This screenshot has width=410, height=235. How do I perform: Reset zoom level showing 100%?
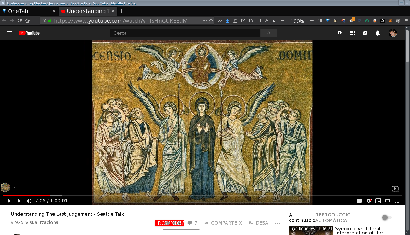pyautogui.click(x=297, y=21)
